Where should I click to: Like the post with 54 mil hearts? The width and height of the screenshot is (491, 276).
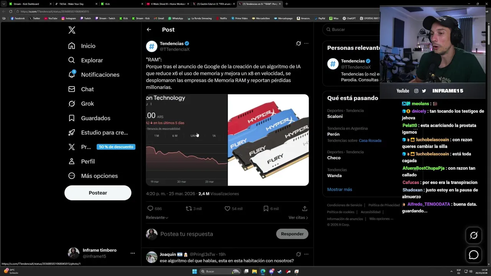tap(227, 209)
